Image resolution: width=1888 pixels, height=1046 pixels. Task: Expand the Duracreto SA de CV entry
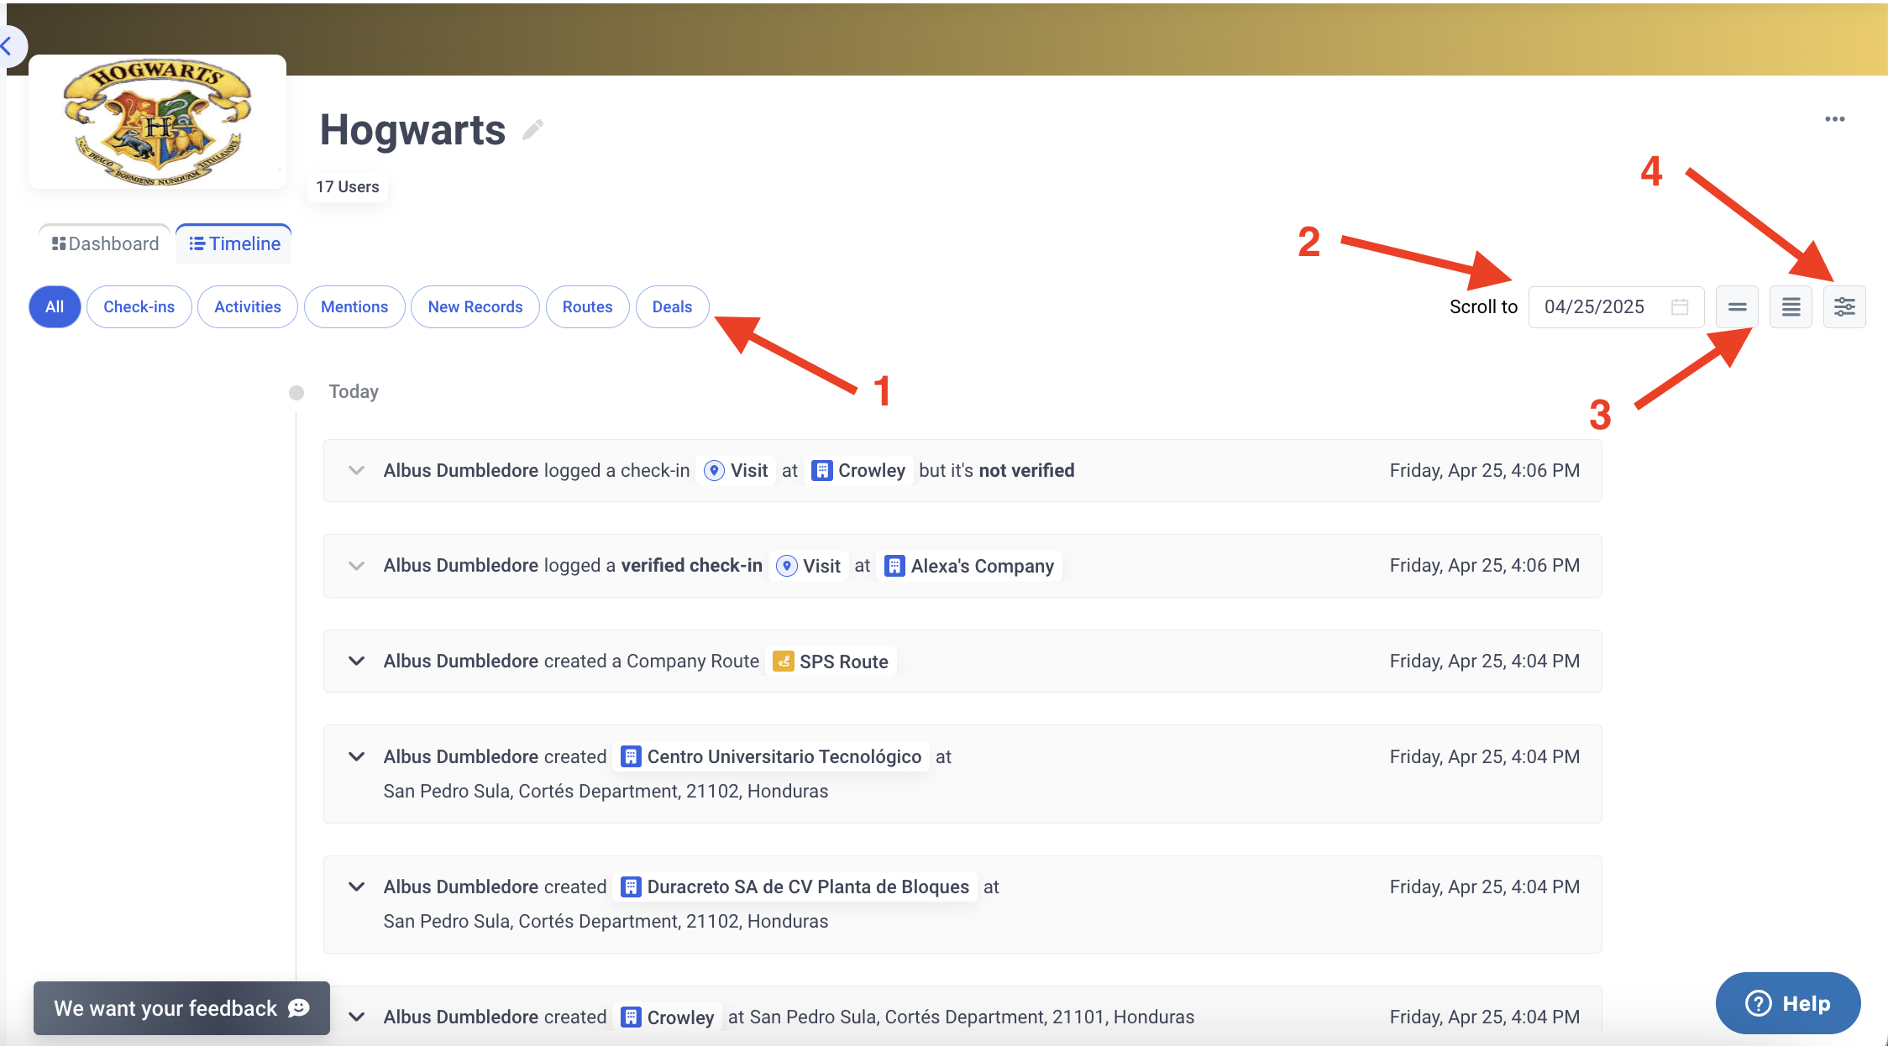356,886
